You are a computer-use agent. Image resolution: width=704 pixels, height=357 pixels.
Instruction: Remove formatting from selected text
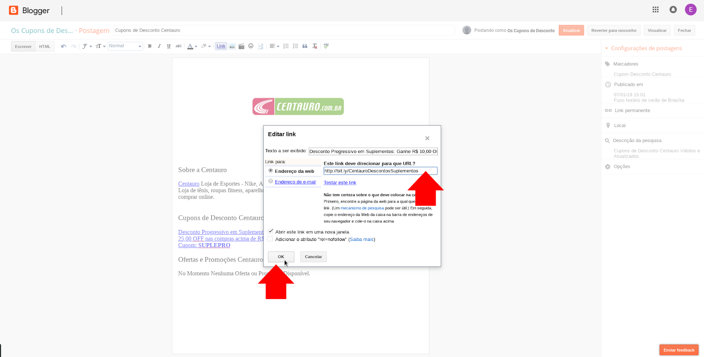(315, 46)
